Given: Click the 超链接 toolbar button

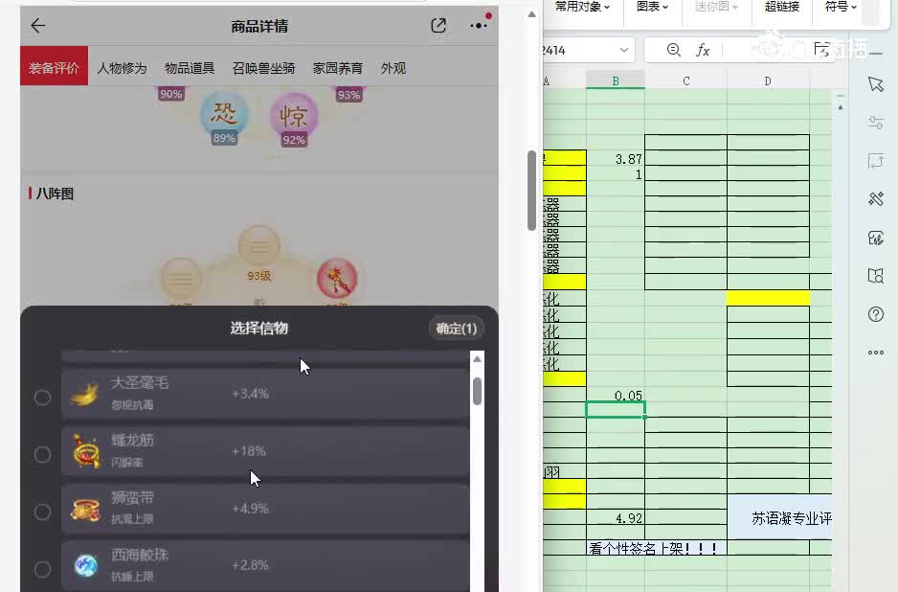Looking at the screenshot, I should pos(782,7).
